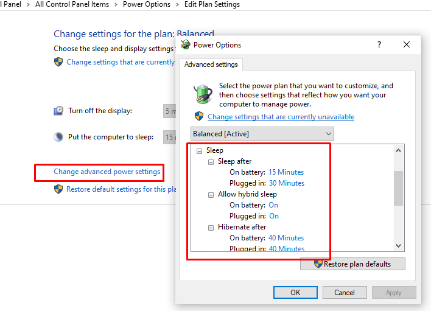Click the shield icon on Restore plan defaults button
The image size is (431, 311).
pyautogui.click(x=318, y=264)
